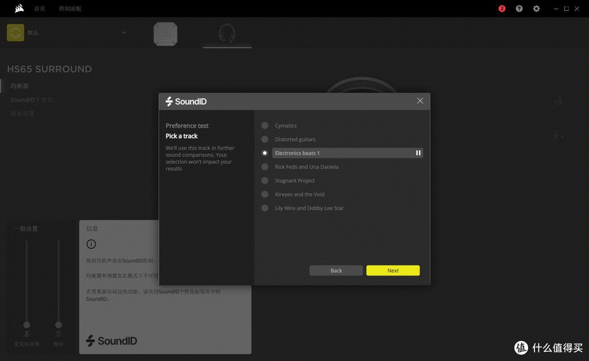Select the Stagnant Project radio button
Viewport: 589px width, 361px height.
[265, 180]
